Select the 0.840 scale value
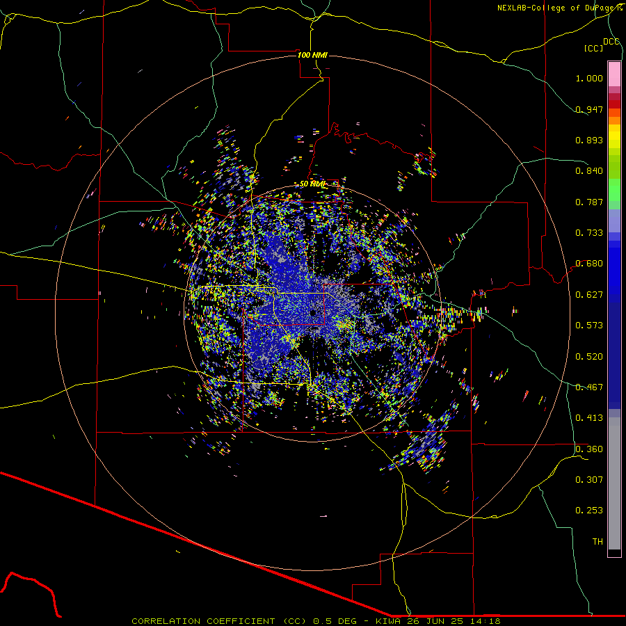Screen dimensions: 626x626 [x=589, y=171]
